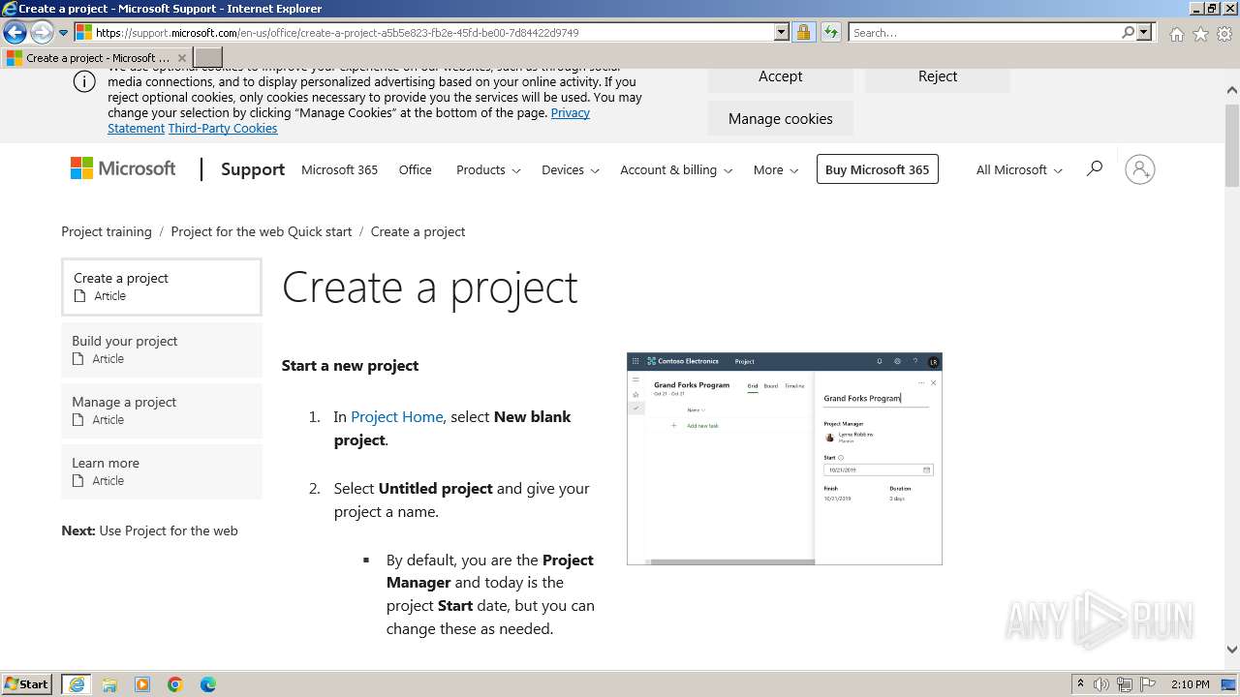Click the browser Search box
1240x697 pixels.
coord(984,32)
